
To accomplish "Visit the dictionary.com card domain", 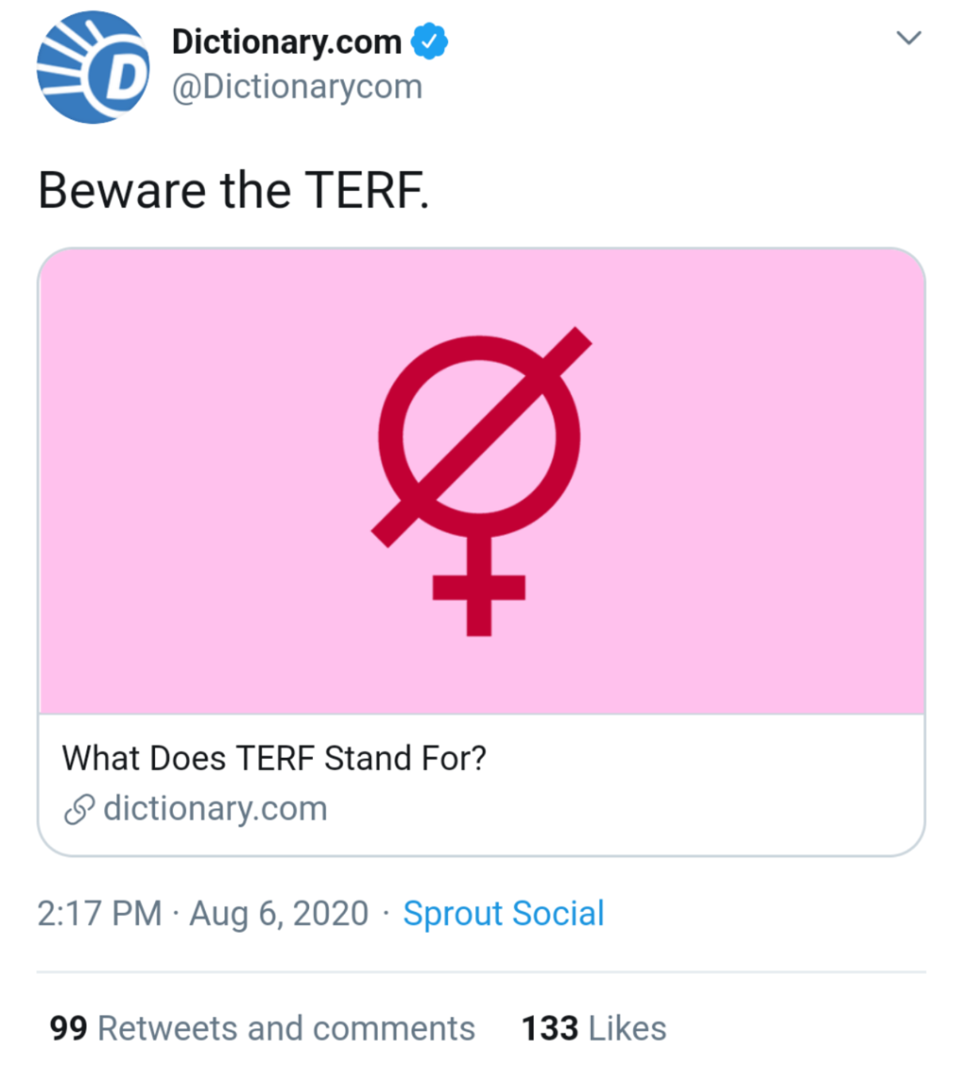I will pyautogui.click(x=215, y=809).
